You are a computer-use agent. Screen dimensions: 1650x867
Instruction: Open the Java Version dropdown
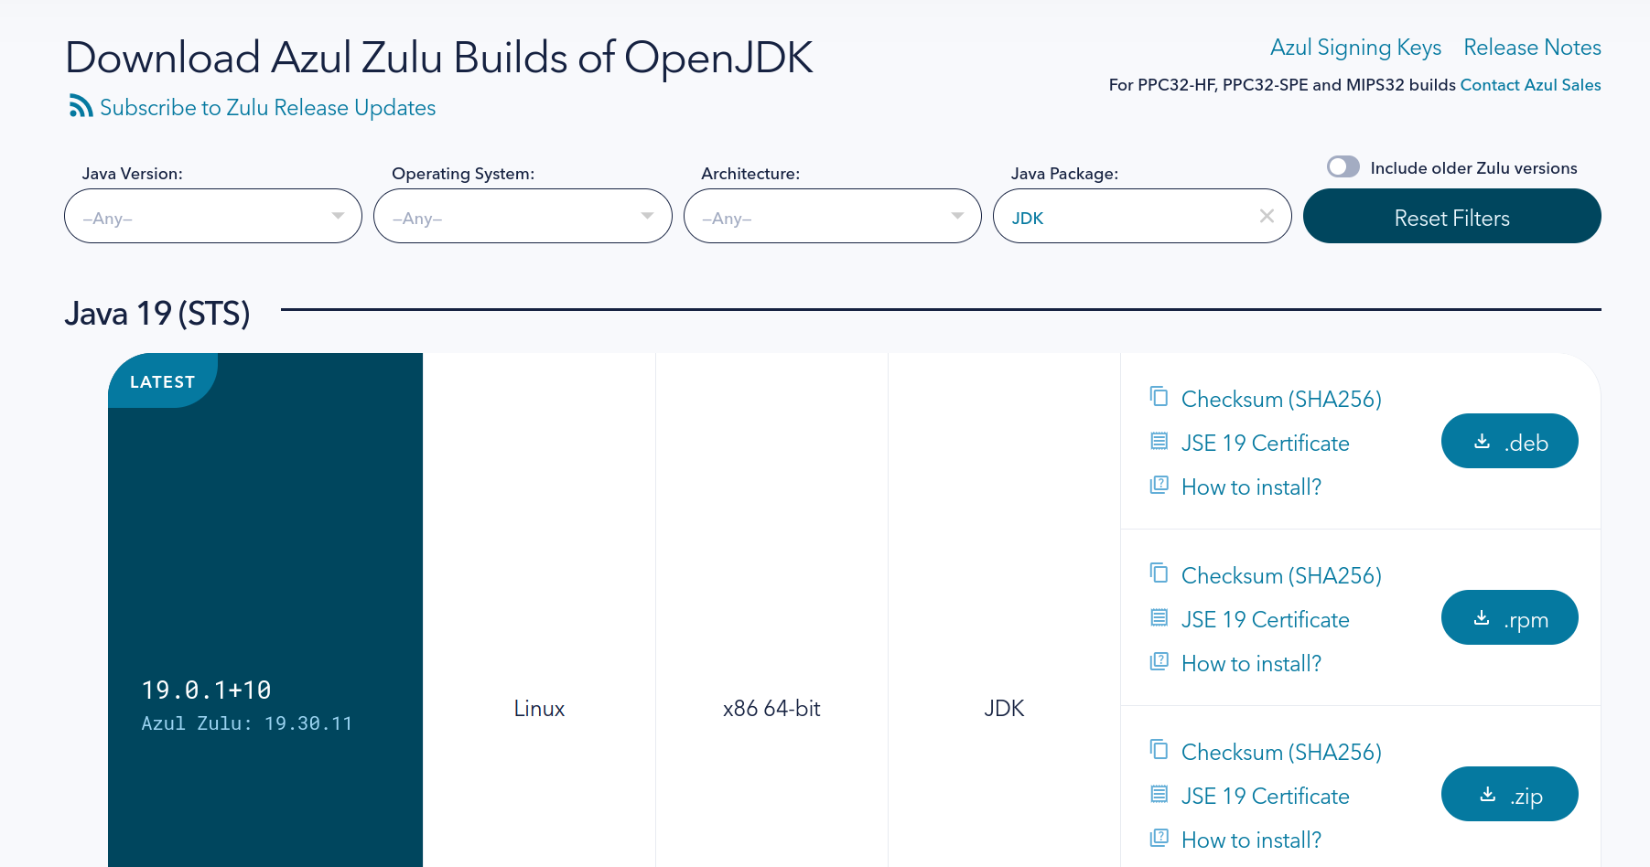point(212,217)
